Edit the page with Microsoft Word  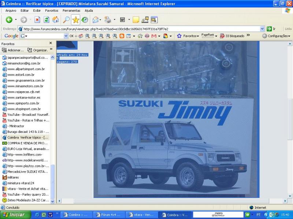click(x=122, y=20)
